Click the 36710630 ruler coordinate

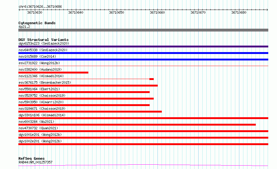tap(35, 12)
